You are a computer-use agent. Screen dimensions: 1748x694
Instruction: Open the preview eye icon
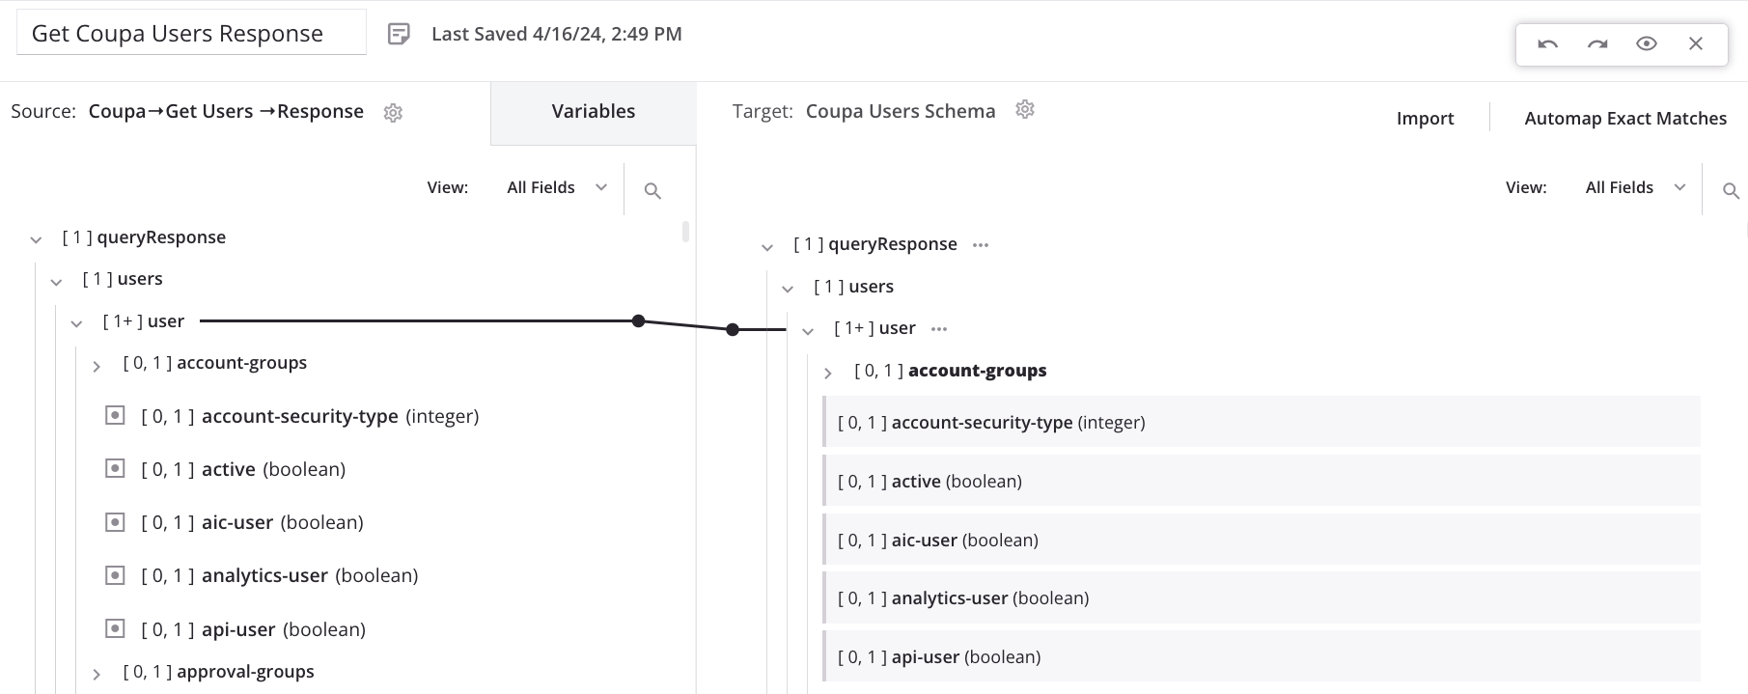(1646, 43)
